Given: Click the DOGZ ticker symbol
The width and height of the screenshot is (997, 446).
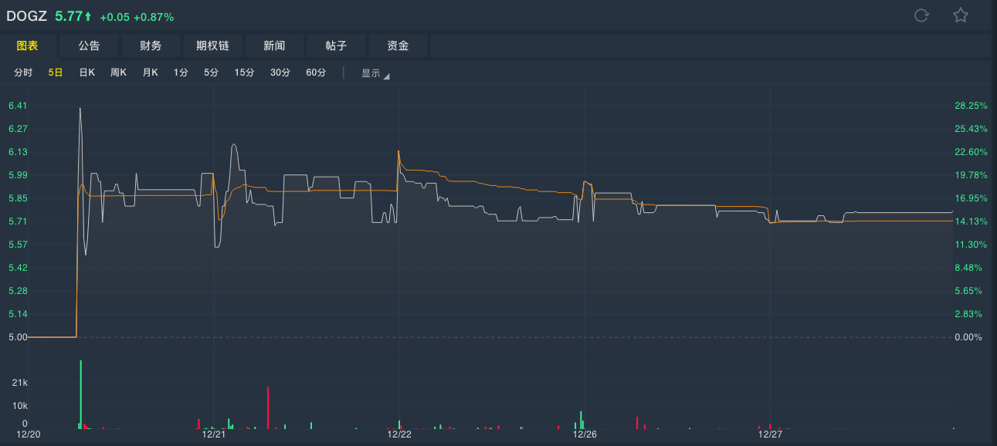Looking at the screenshot, I should coord(27,15).
